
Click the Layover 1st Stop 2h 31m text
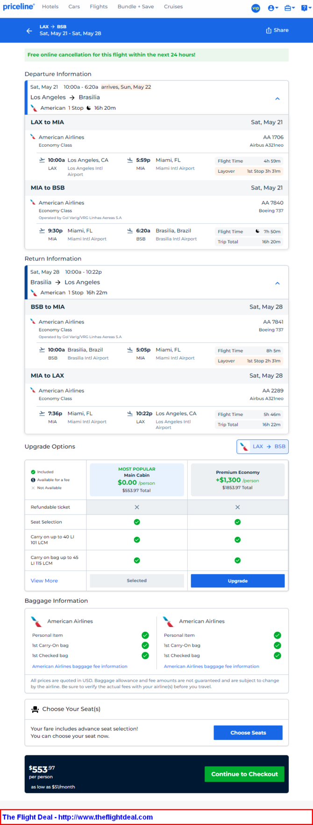point(249,361)
